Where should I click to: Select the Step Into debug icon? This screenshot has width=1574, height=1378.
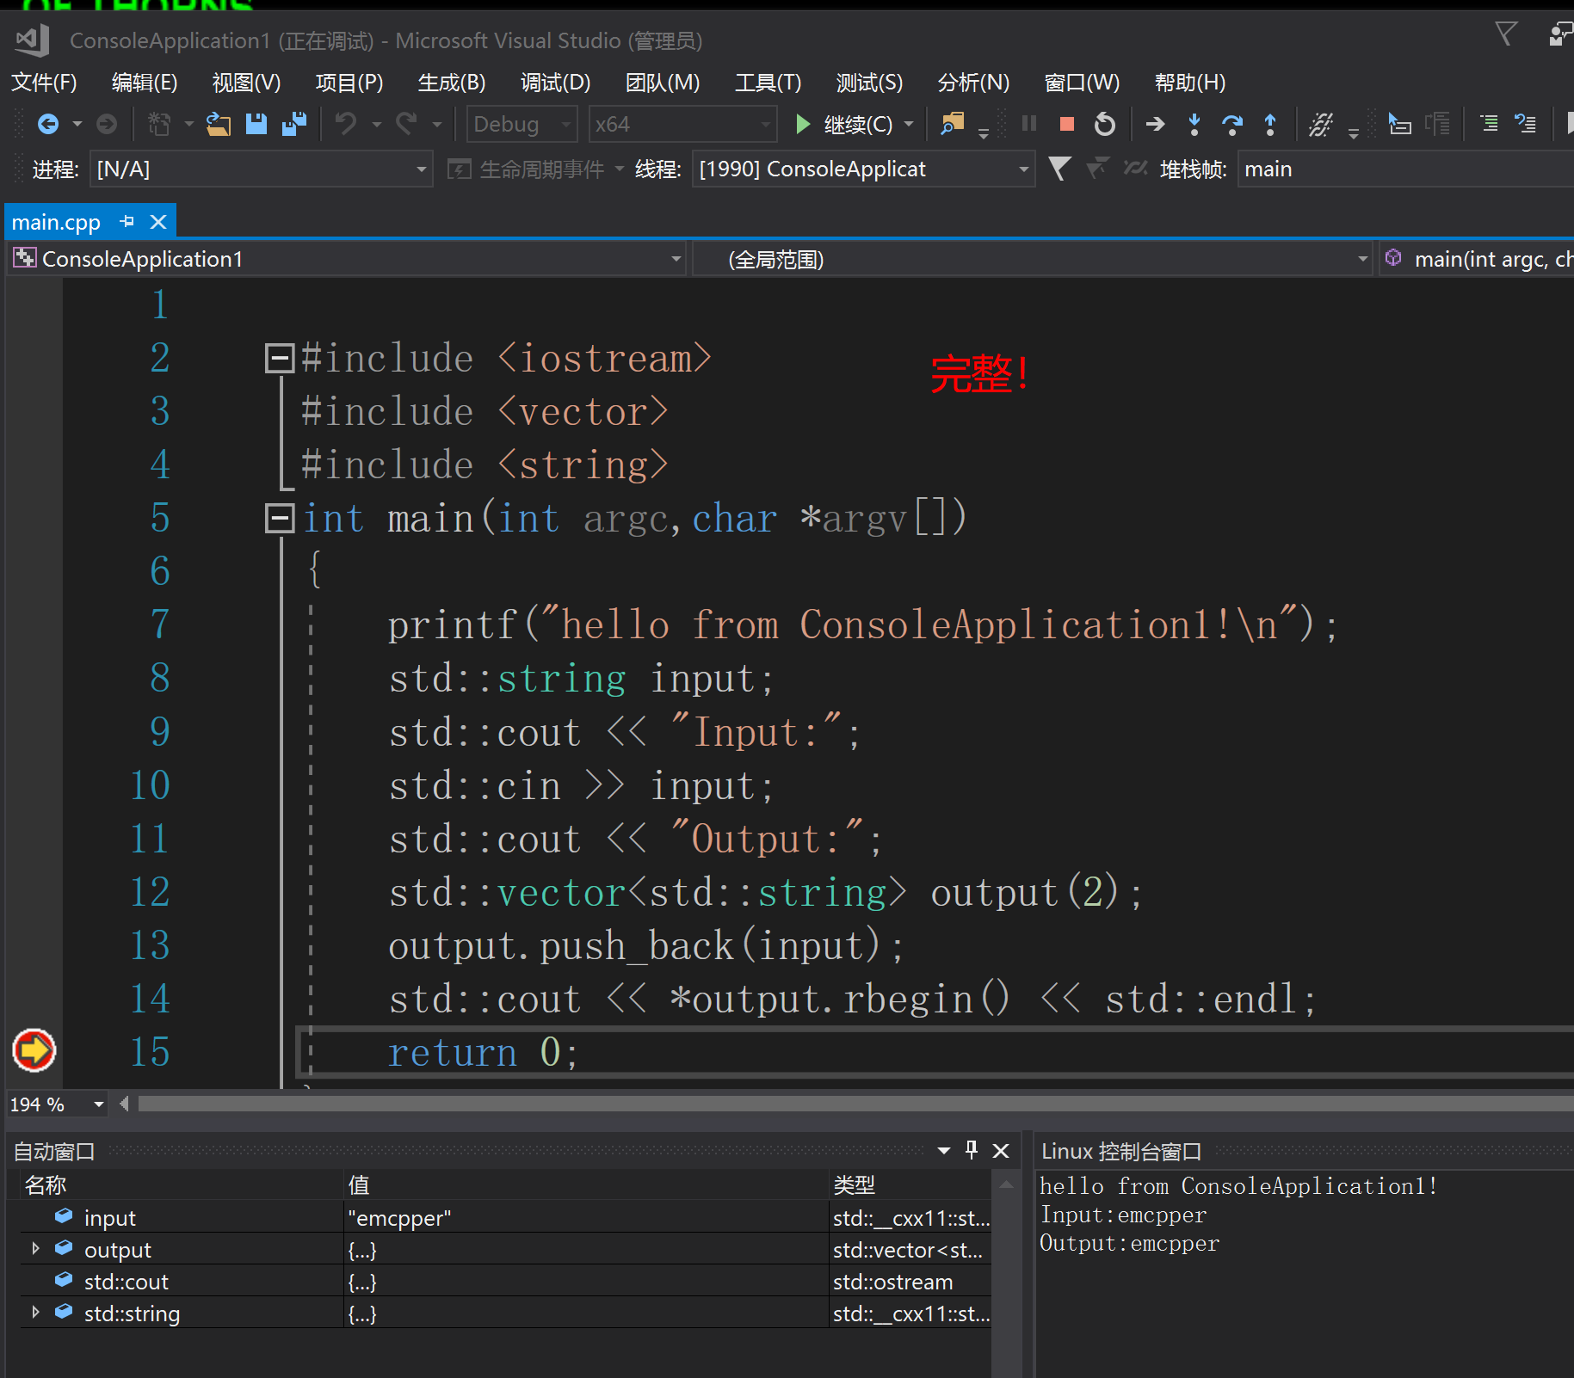(x=1194, y=125)
